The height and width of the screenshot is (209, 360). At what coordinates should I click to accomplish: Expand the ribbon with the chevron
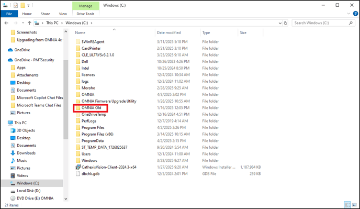click(x=348, y=14)
